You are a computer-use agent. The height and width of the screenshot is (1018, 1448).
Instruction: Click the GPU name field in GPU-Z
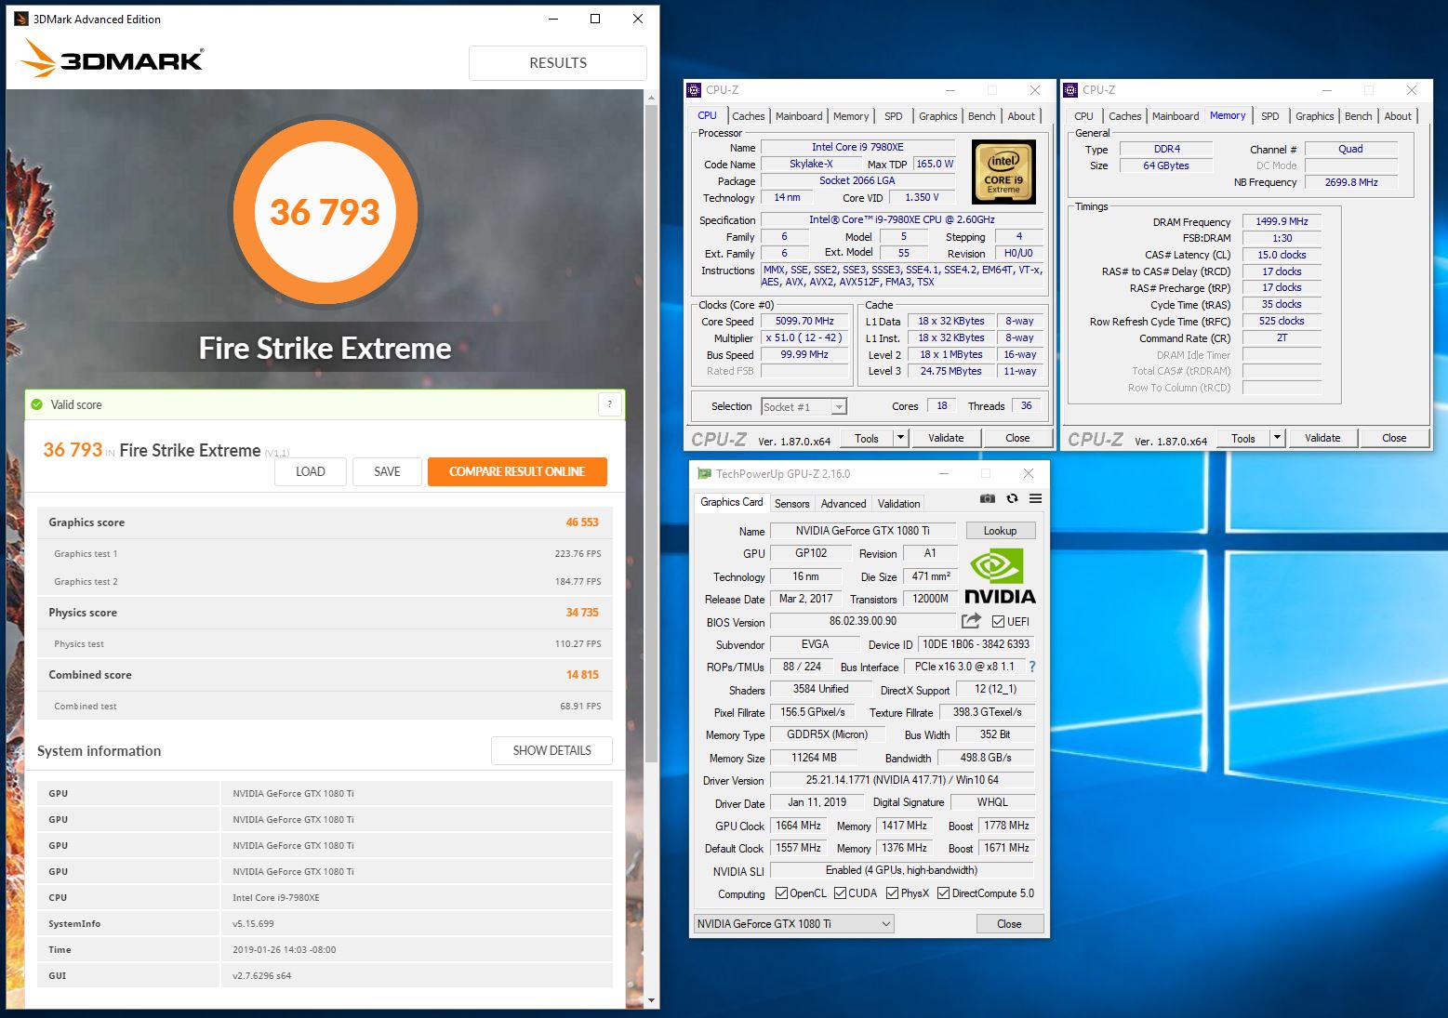click(x=863, y=530)
